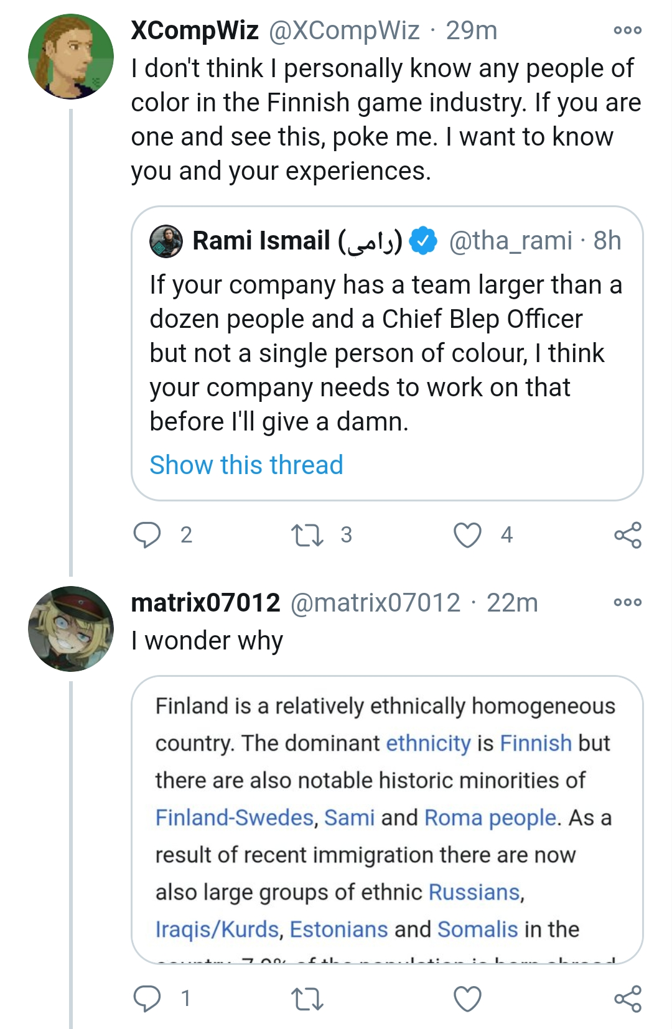Click Rami Ismail's verified badge
Image resolution: width=672 pixels, height=1029 pixels.
pos(424,241)
